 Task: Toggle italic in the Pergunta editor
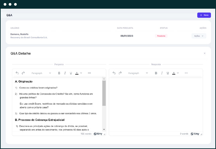pyautogui.click(x=65, y=73)
